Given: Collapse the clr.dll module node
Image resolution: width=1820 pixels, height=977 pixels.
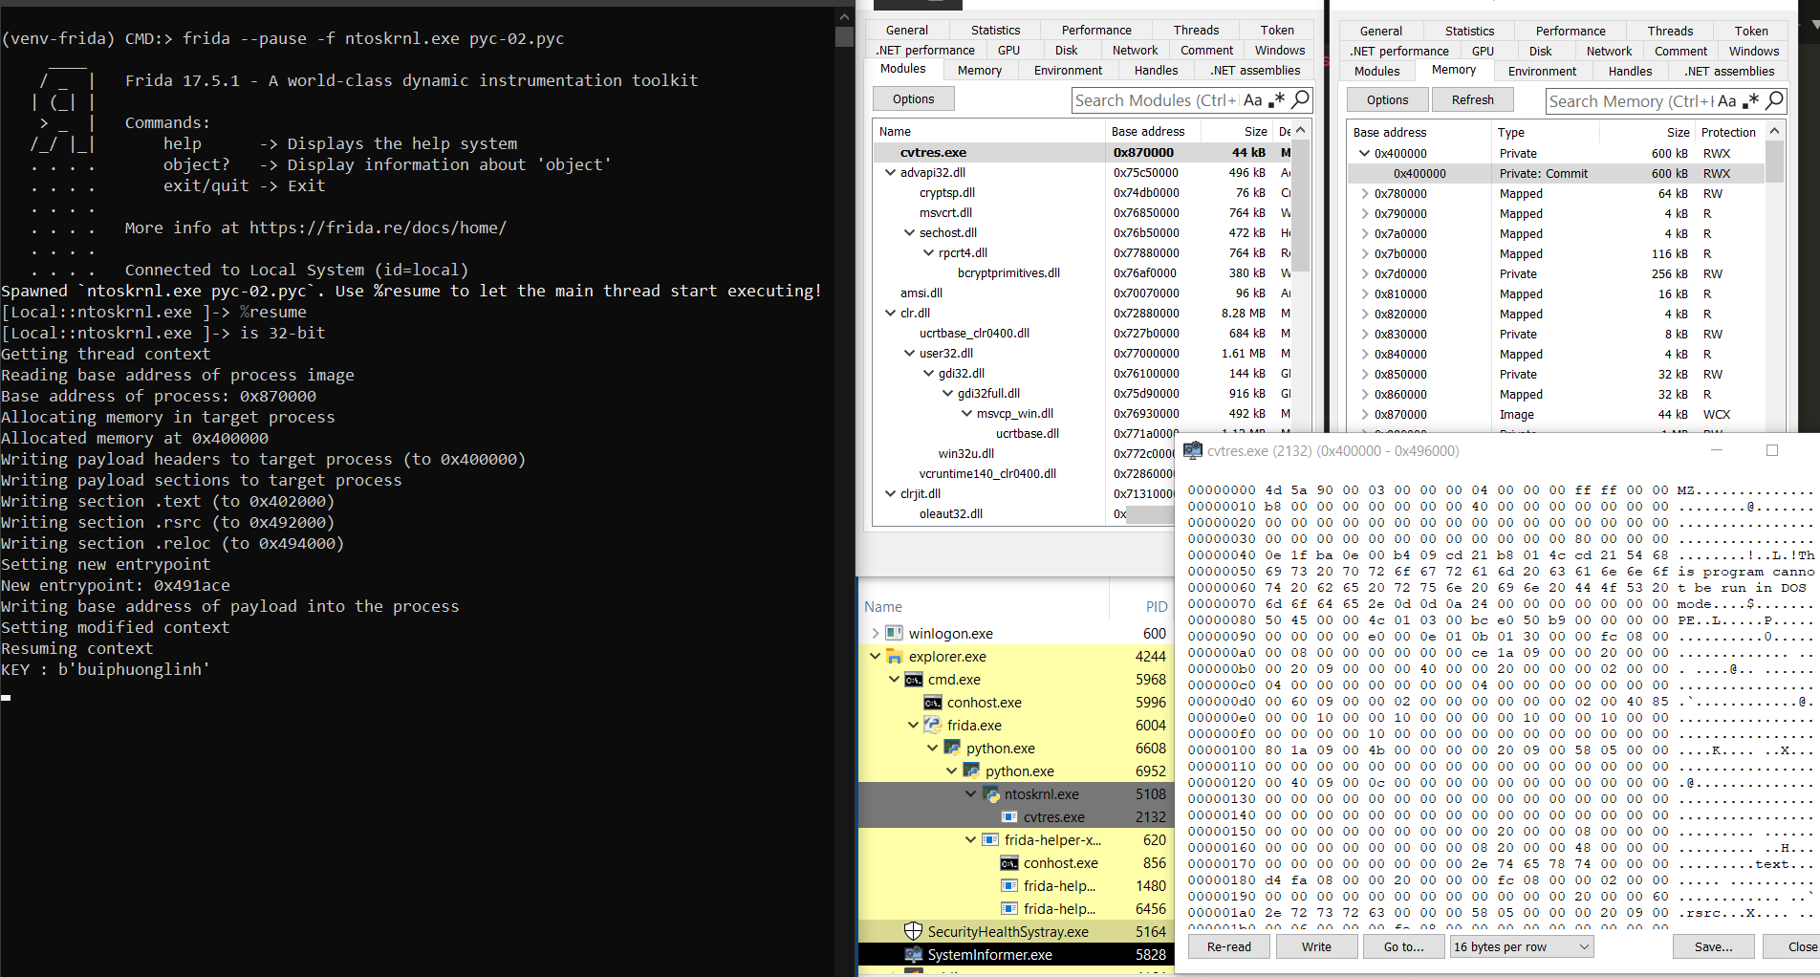Looking at the screenshot, I should point(890,313).
